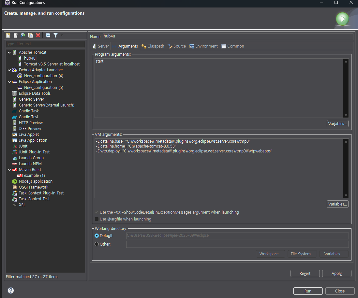Click the Run button
This screenshot has height=298, width=358.
(x=308, y=291)
